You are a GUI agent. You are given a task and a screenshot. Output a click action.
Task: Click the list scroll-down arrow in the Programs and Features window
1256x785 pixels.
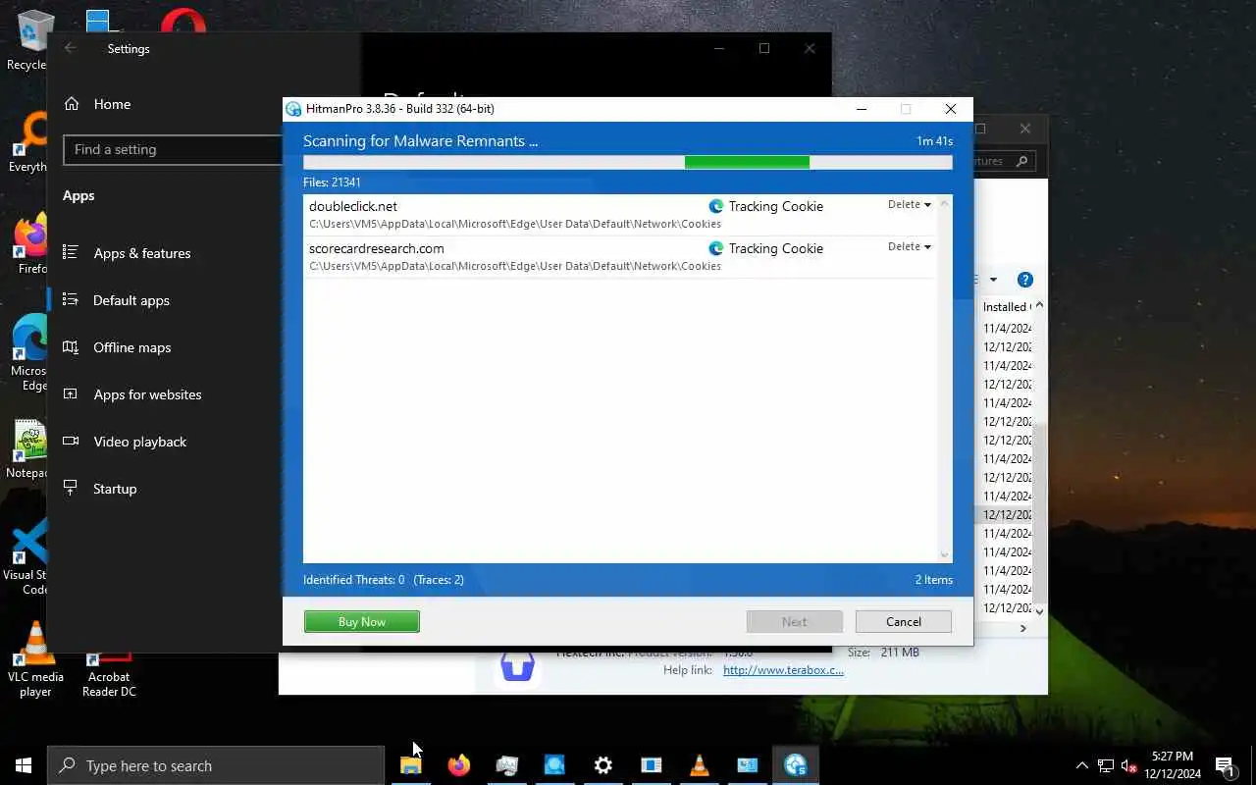pyautogui.click(x=1040, y=611)
